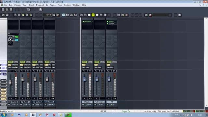Image resolution: width=208 pixels, height=117 pixels.
Task: Open the Windows Start menu orb
Action: coord(4,115)
